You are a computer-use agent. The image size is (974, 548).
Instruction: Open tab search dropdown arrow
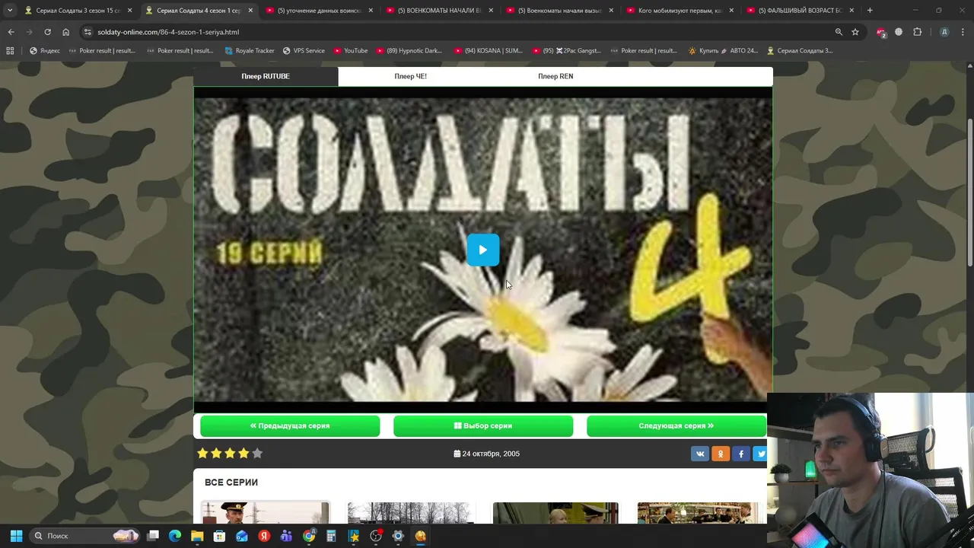[x=10, y=11]
